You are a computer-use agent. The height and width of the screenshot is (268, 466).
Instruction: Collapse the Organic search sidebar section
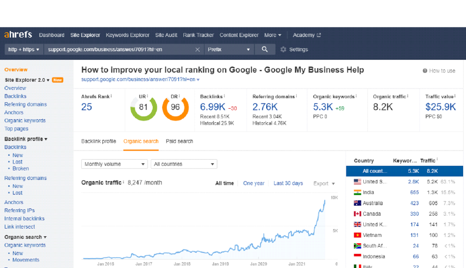25,237
